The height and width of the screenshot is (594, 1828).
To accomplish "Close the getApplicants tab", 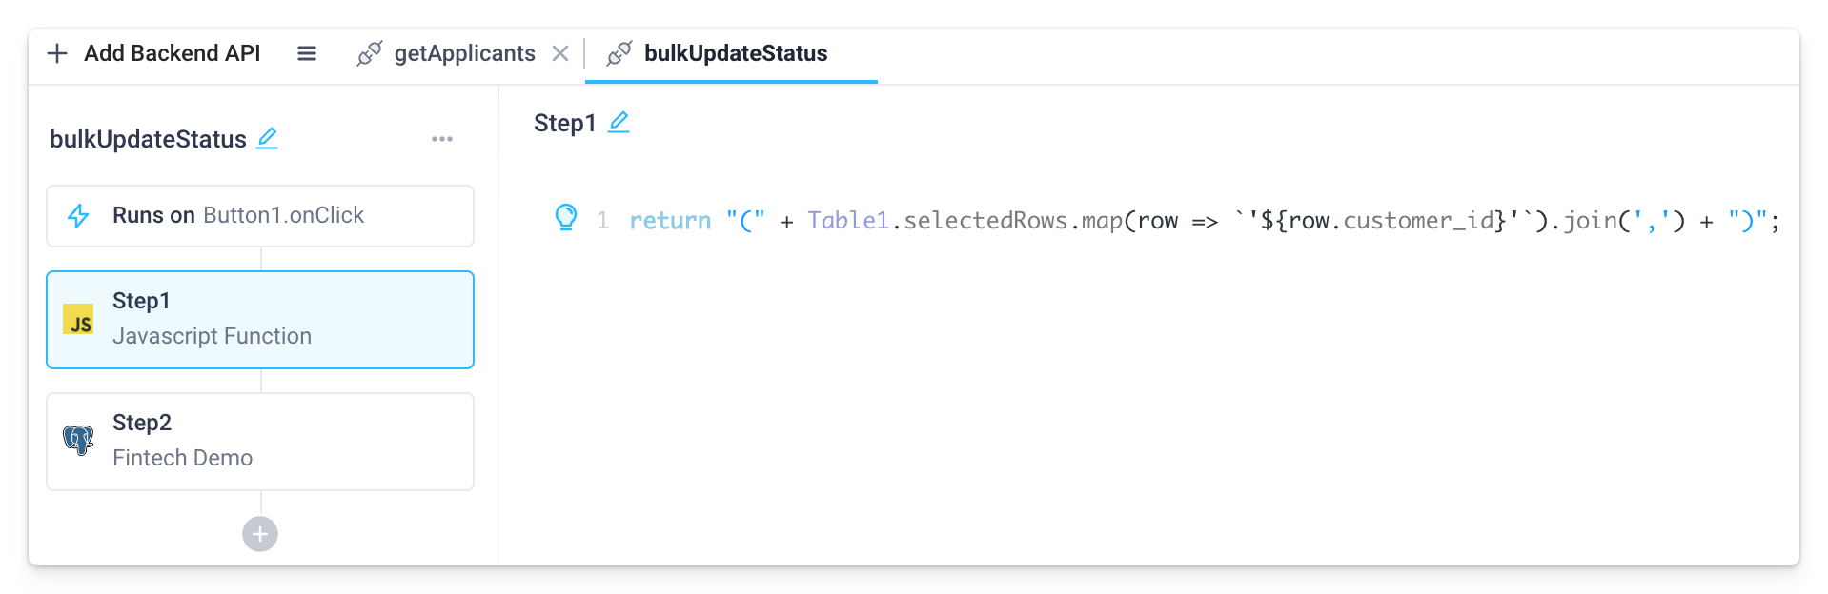I will [x=561, y=53].
